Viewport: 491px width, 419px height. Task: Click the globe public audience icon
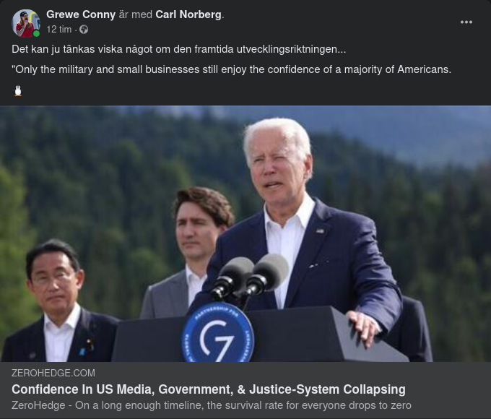(84, 30)
